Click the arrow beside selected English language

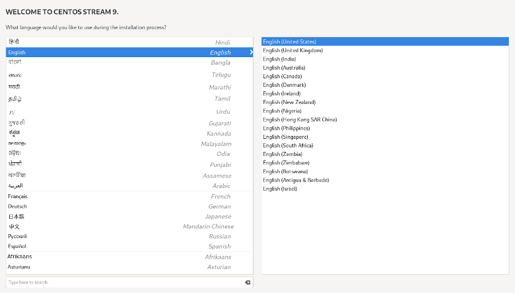[x=251, y=53]
